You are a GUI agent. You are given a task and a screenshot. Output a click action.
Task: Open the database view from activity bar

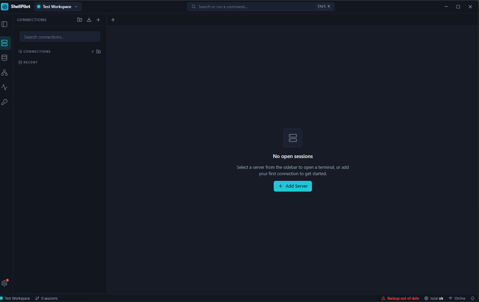click(4, 58)
